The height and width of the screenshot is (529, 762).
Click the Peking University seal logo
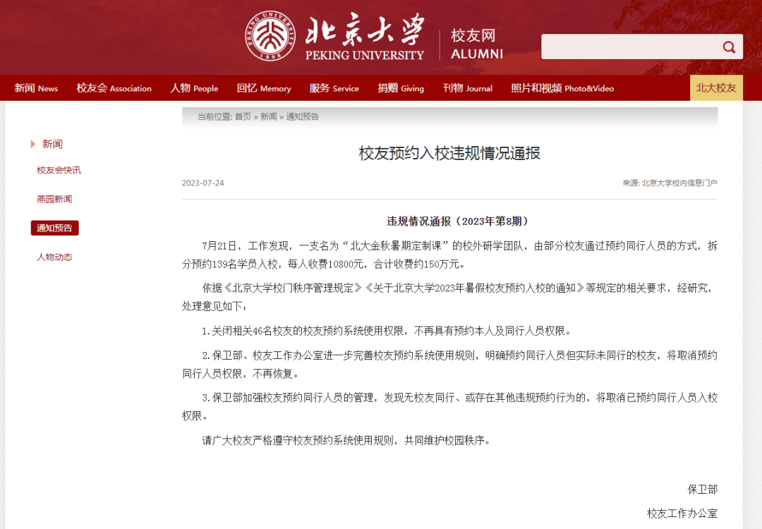270,36
